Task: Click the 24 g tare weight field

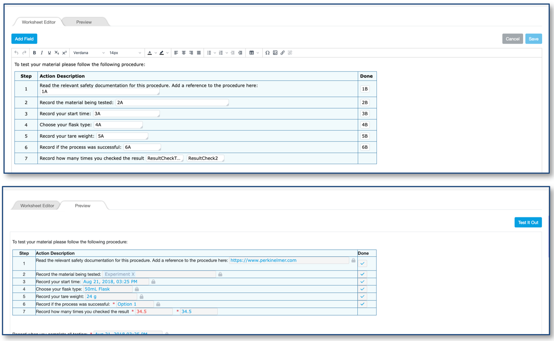Action: 111,296
